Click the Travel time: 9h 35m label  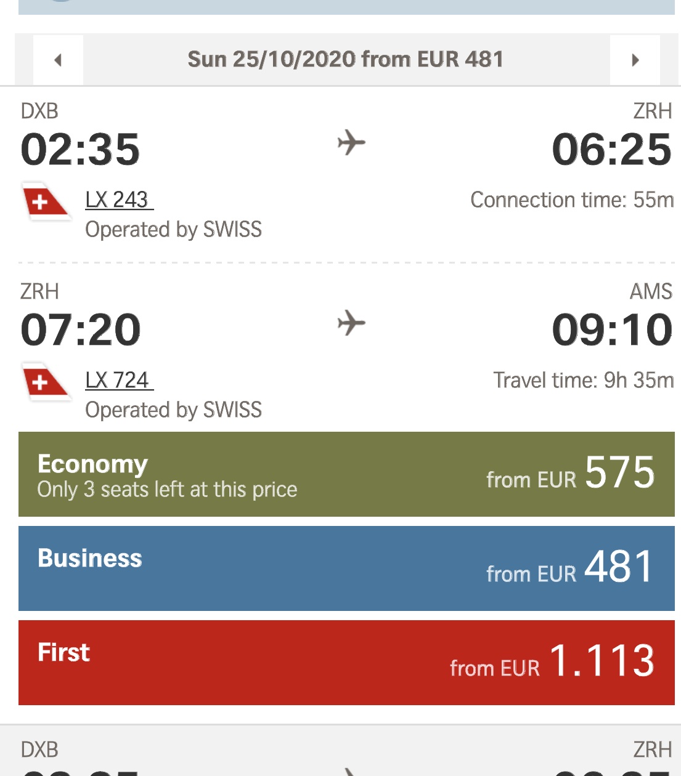click(x=582, y=381)
